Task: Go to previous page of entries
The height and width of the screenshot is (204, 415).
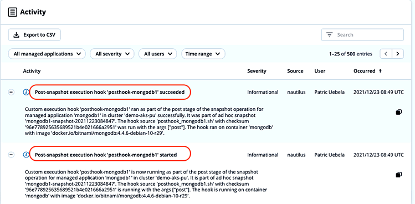Action: tap(386, 54)
